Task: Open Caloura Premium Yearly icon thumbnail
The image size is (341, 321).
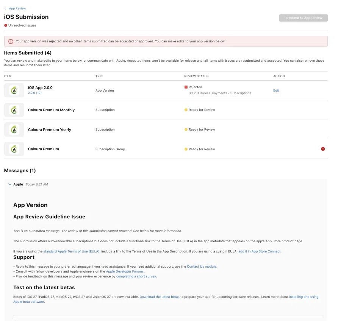Action: pyautogui.click(x=14, y=129)
